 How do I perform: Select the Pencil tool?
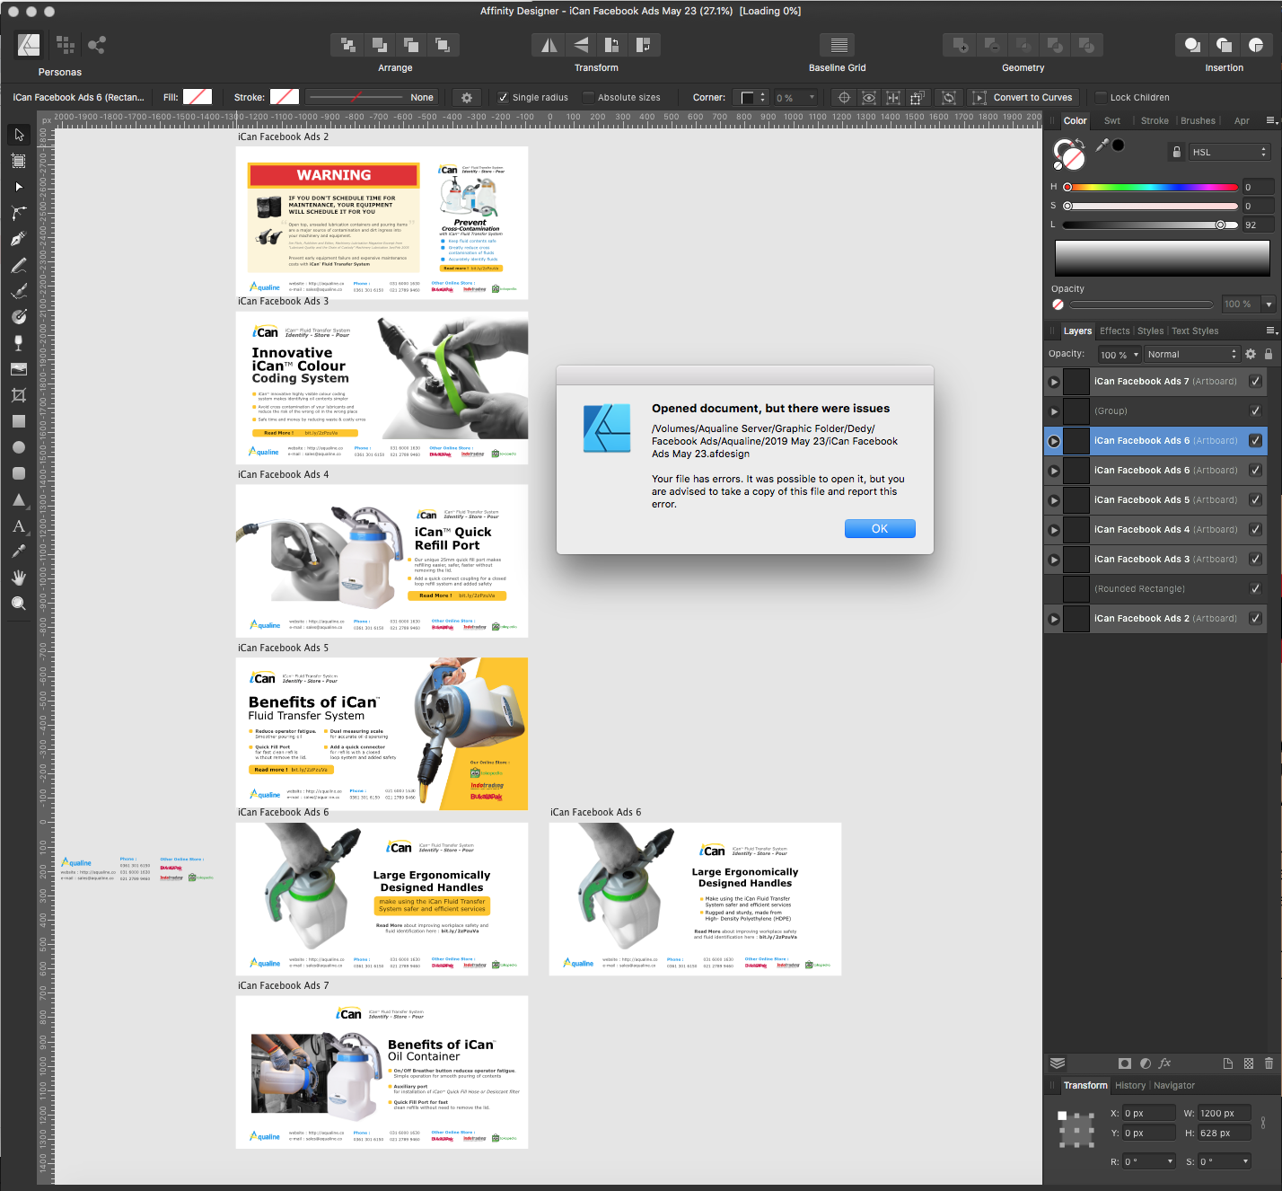[19, 265]
